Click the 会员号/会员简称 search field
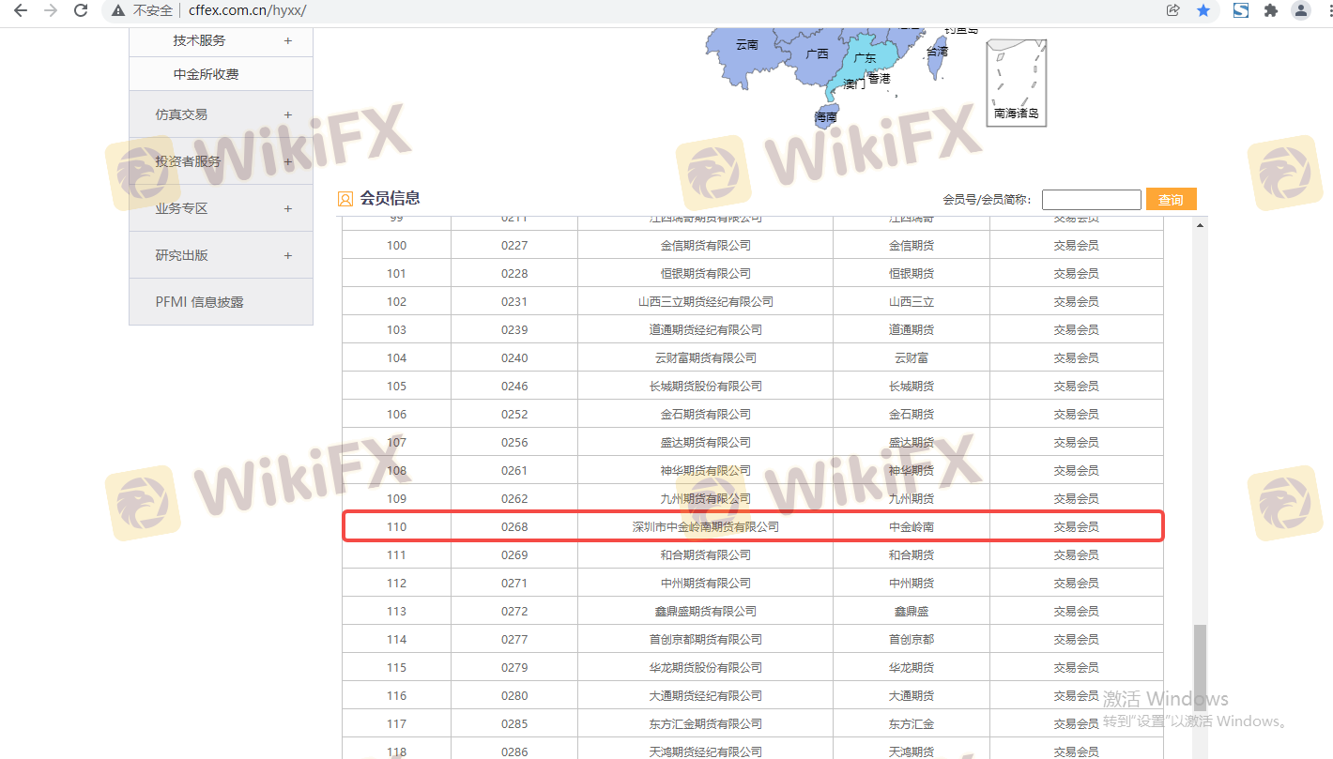Screen dimensions: 1333x759 pyautogui.click(x=1091, y=199)
